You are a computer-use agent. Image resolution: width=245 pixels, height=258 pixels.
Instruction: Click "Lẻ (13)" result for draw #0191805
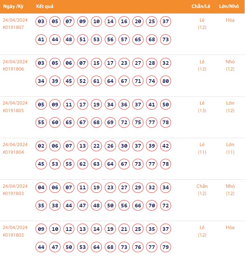coord(202,107)
